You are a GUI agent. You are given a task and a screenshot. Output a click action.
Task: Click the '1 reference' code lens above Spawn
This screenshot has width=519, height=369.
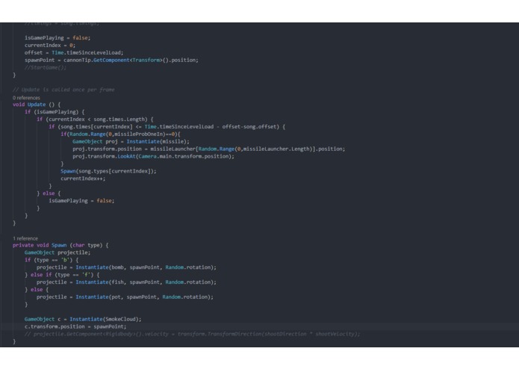pos(25,238)
